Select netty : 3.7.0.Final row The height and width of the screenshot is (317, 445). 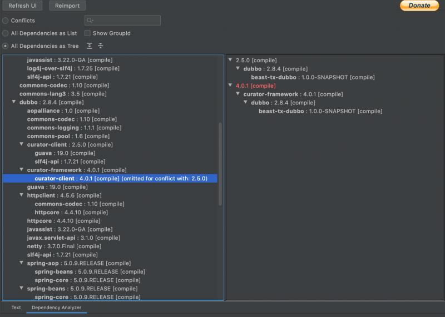coord(64,246)
